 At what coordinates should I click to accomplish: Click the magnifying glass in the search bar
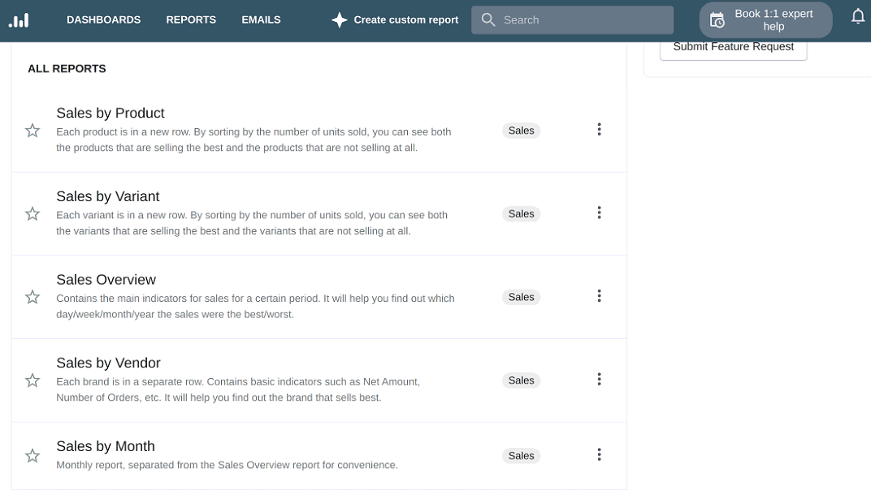click(x=487, y=19)
